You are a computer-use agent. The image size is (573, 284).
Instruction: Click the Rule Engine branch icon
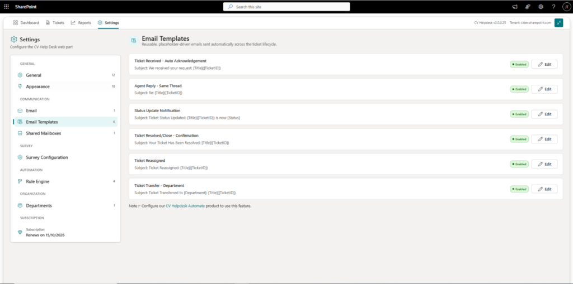pos(20,181)
